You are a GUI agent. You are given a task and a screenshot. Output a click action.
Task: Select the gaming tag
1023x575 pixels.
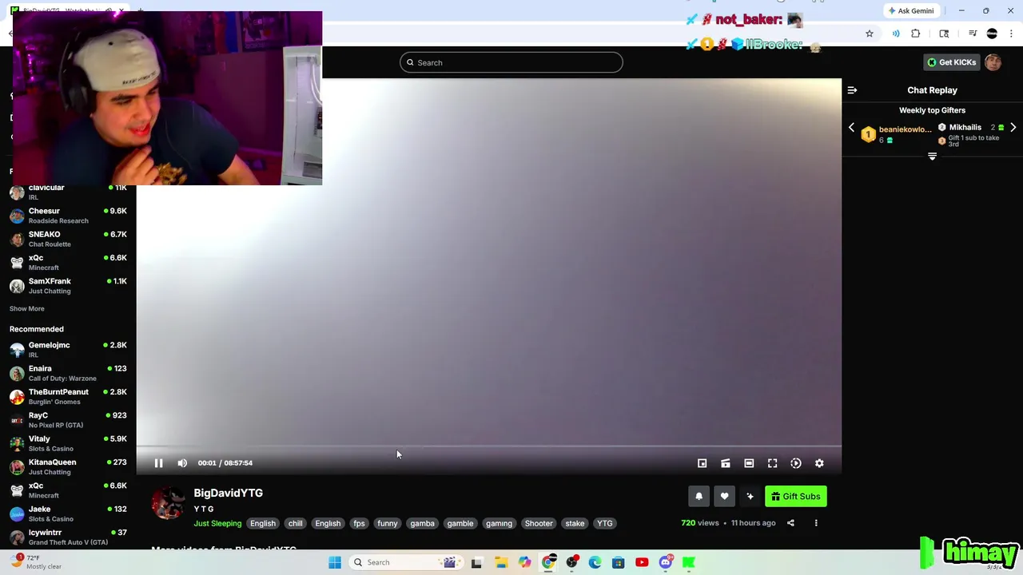pos(499,523)
